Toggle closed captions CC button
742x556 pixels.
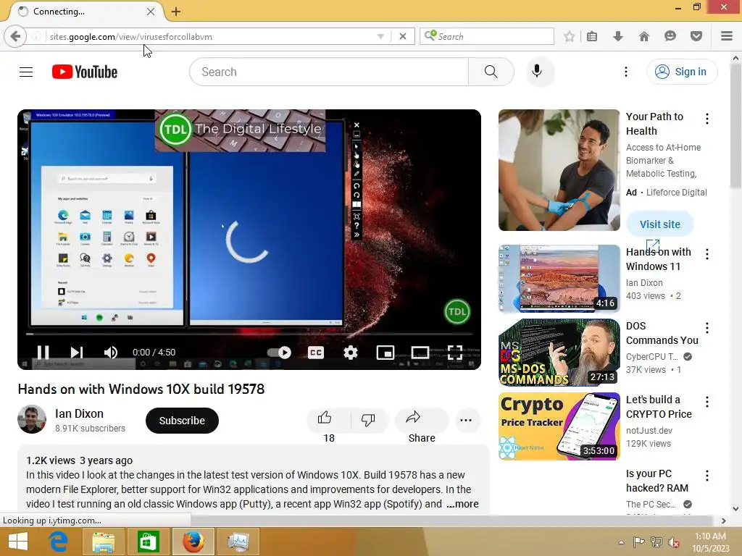[316, 353]
